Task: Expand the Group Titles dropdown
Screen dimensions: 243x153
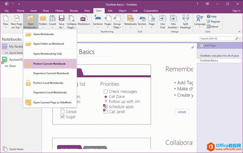Action: point(117,28)
